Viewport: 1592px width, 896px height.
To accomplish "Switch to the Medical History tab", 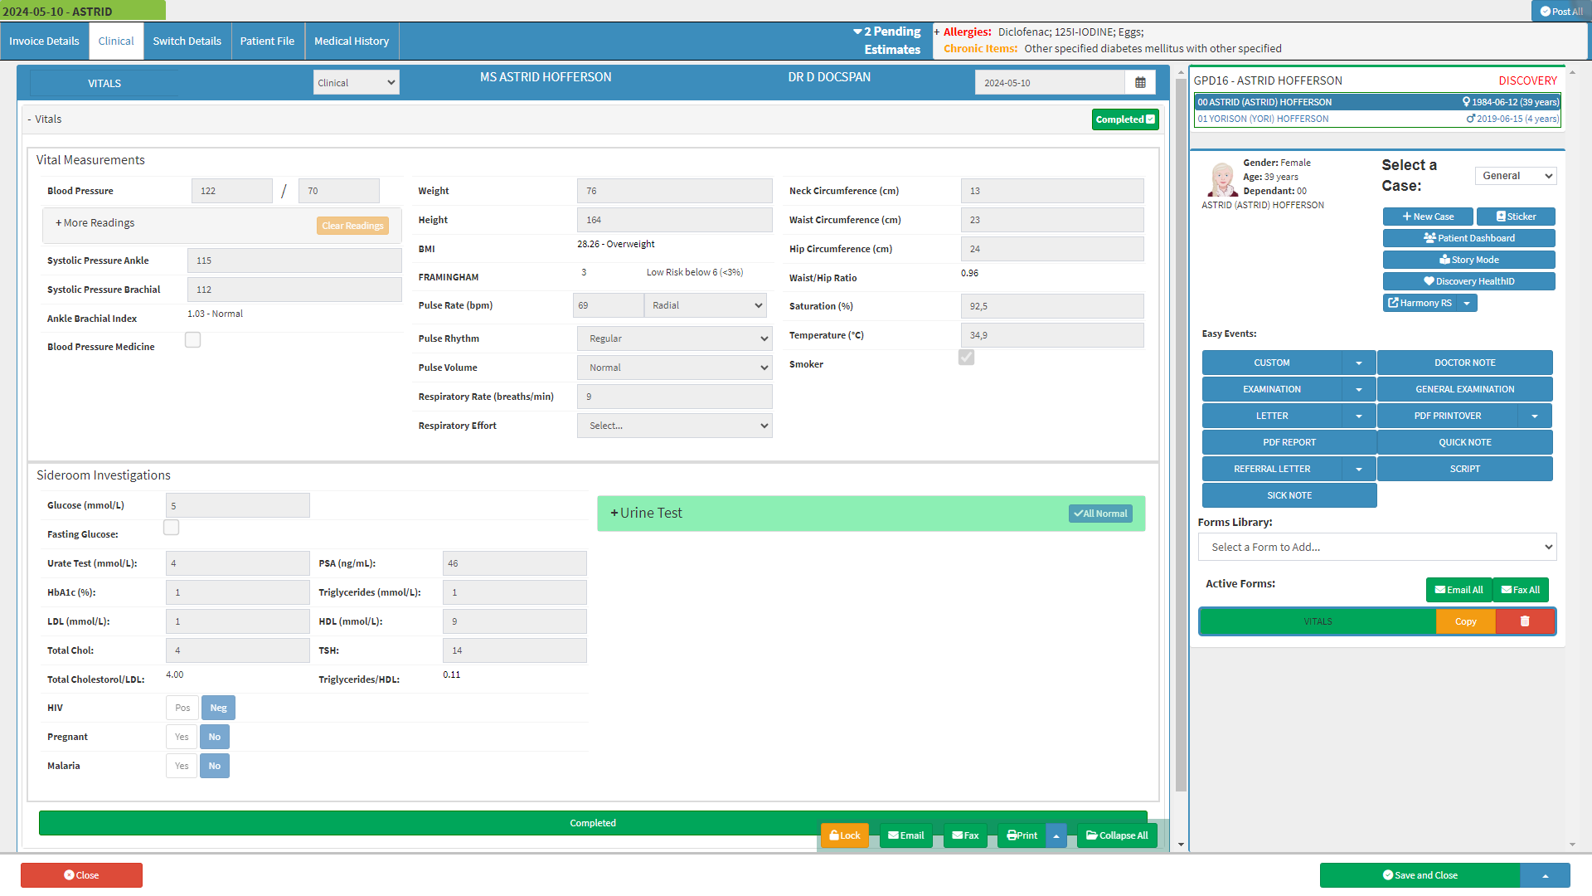I will click(352, 41).
